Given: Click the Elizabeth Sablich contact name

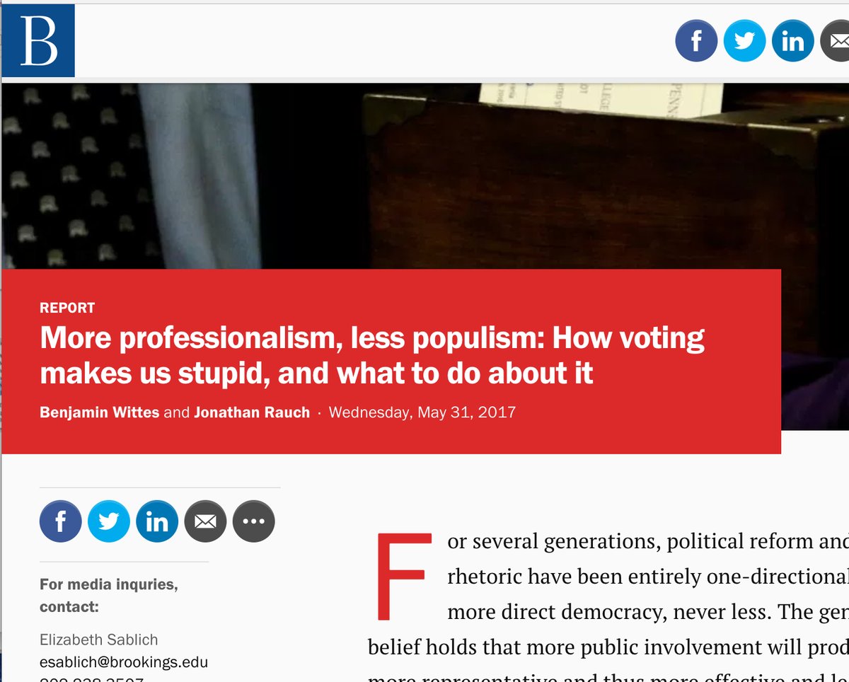Looking at the screenshot, I should pyautogui.click(x=99, y=640).
